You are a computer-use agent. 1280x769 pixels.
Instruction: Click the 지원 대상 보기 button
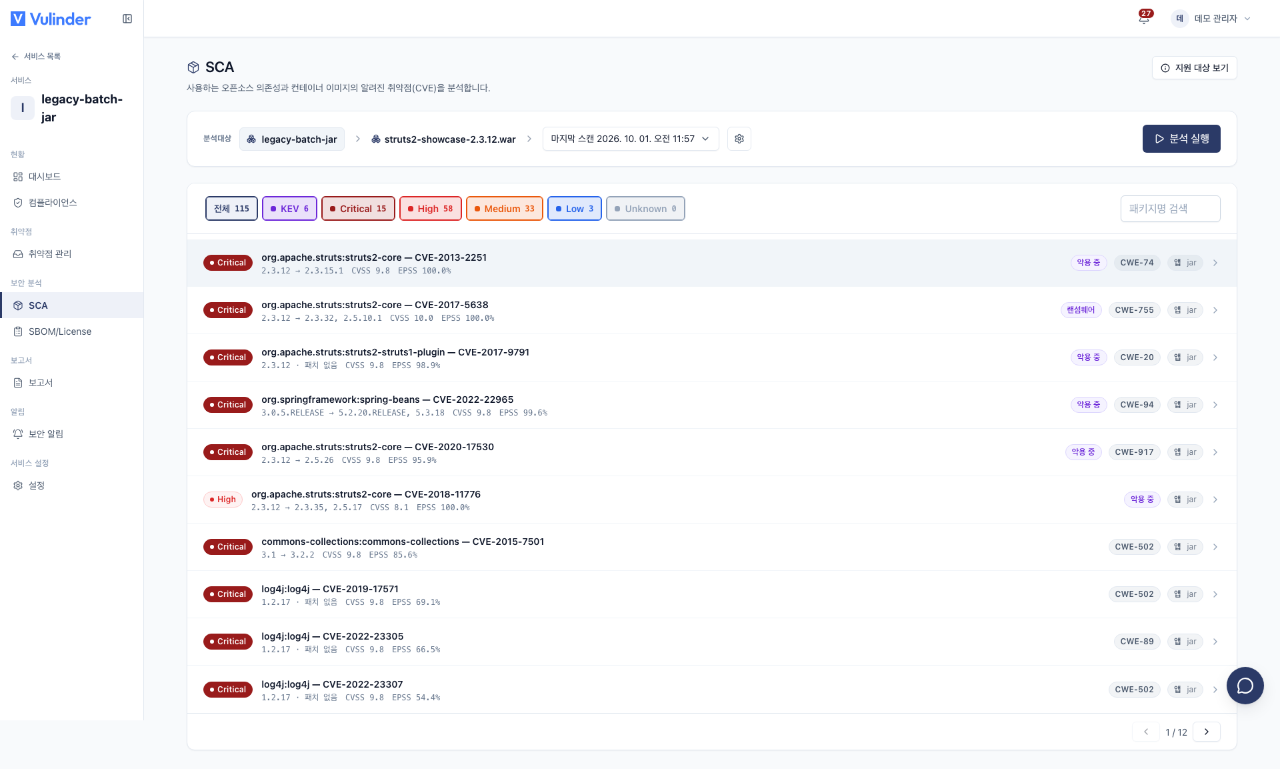[x=1194, y=68]
